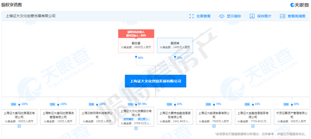
Task: Expand plus button under 上海证大文化发展股份有限公司
Action: (x=136, y=128)
